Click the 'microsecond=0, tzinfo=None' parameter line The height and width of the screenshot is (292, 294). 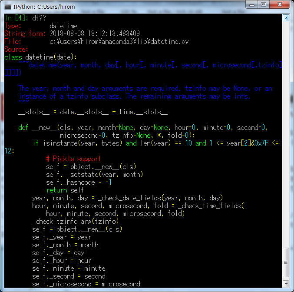tap(127, 135)
